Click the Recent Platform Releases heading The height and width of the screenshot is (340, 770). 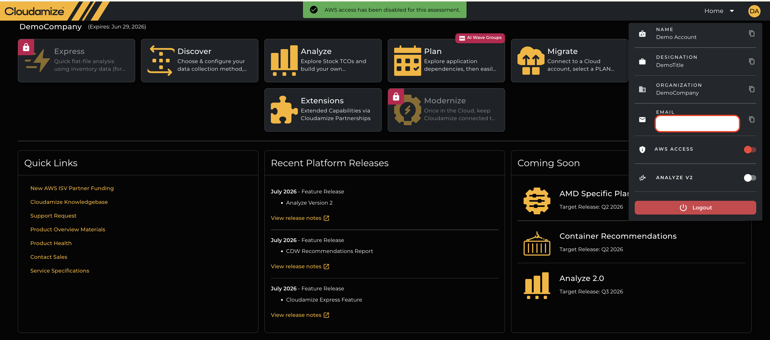coord(329,163)
